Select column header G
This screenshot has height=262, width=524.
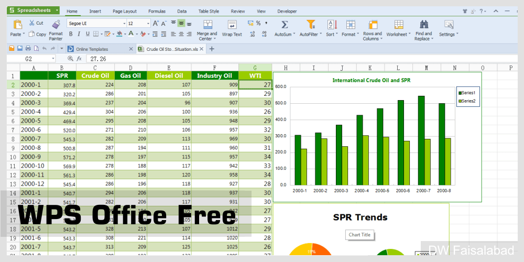pyautogui.click(x=255, y=68)
